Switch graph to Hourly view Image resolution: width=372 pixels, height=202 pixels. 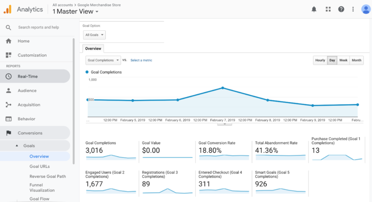coord(320,60)
